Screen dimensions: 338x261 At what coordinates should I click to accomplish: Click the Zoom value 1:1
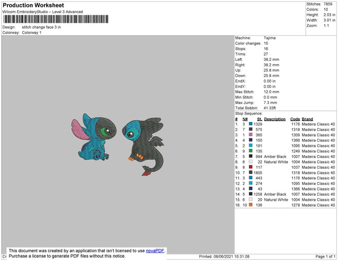coord(326,26)
